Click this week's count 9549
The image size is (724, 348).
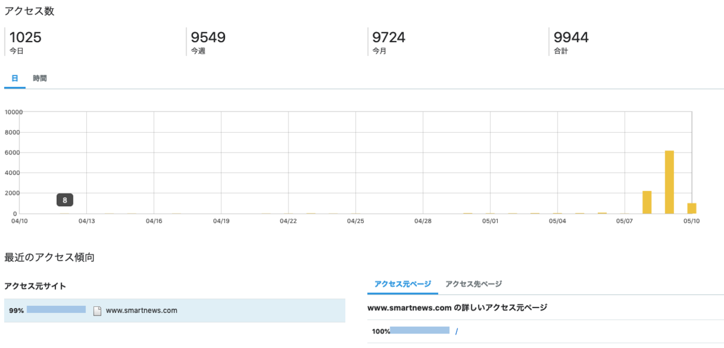point(208,37)
